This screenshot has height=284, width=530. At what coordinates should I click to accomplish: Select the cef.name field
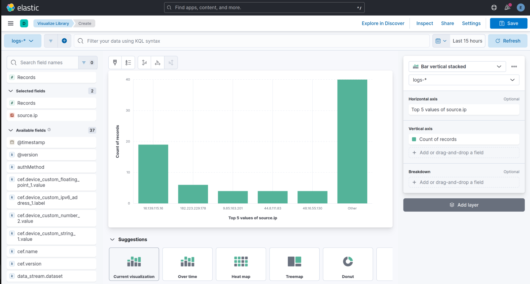(51, 252)
